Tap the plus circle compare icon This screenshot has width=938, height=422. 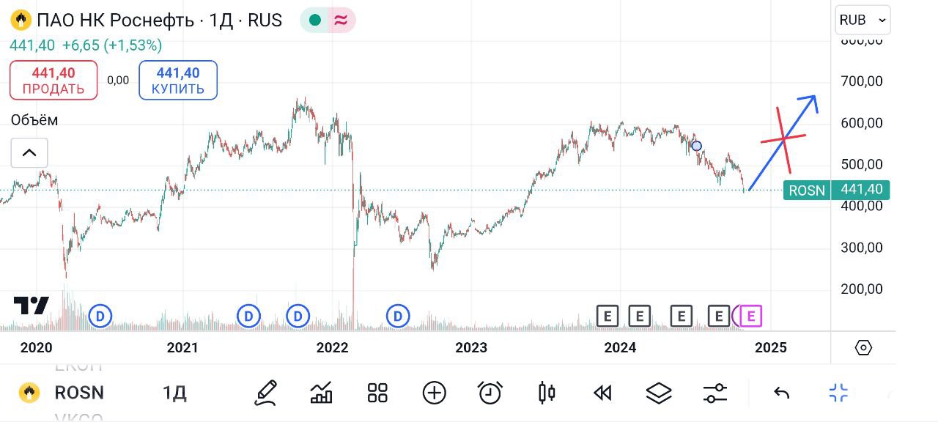[434, 393]
